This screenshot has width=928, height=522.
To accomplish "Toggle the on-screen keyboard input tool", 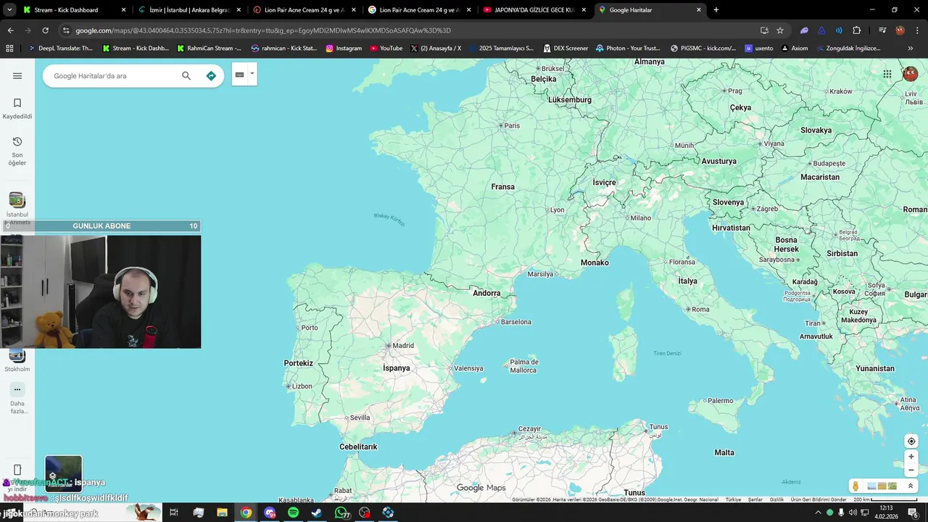I will pos(239,74).
